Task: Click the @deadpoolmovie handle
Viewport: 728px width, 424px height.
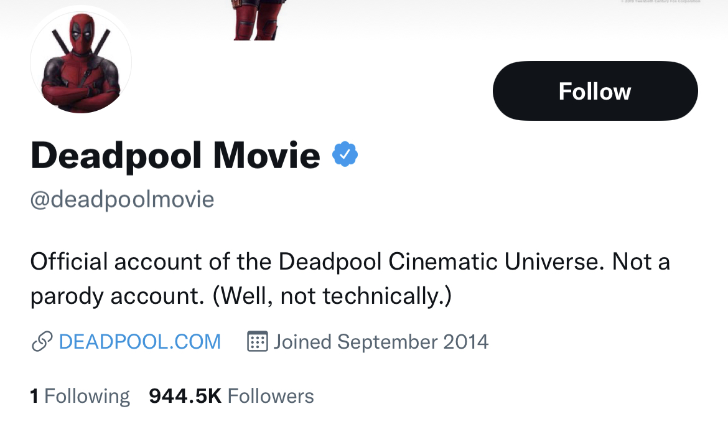Action: tap(122, 199)
